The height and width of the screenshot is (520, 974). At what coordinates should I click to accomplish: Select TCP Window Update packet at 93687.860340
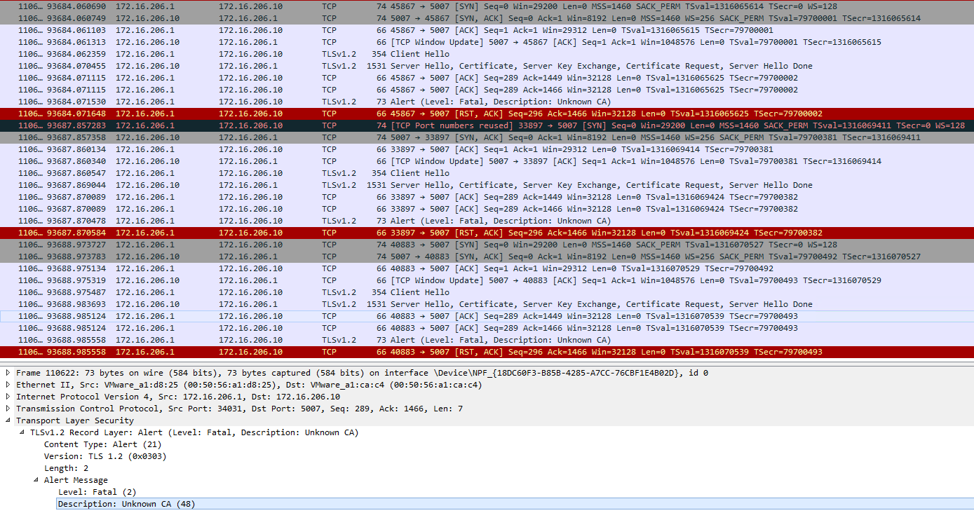(487, 161)
